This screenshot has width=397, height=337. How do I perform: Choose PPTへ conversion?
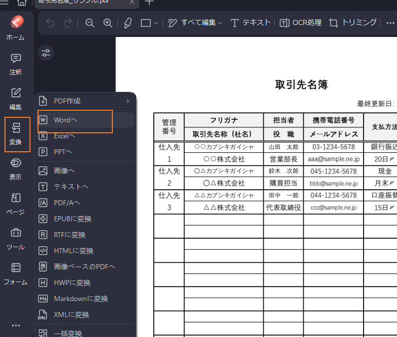[86, 152]
